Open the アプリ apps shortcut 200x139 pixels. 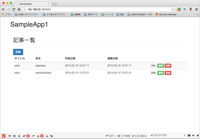[7, 14]
